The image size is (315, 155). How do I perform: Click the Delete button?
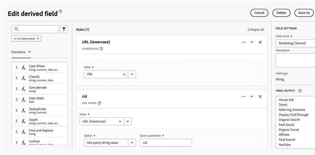tap(281, 13)
